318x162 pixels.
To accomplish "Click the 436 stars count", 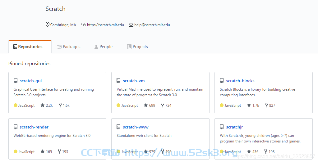I will click(x=255, y=151).
